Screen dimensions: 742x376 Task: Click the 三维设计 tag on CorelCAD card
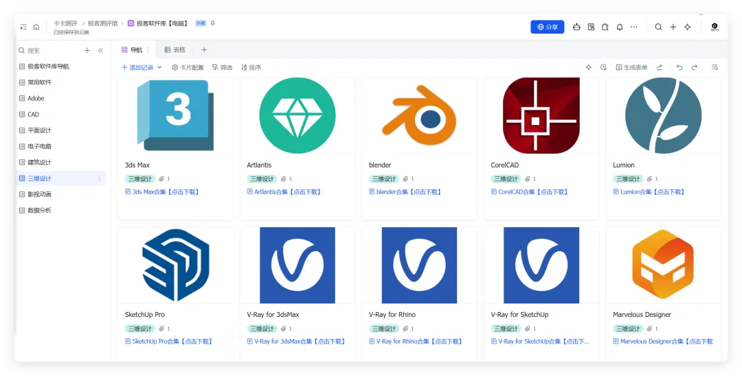click(506, 179)
